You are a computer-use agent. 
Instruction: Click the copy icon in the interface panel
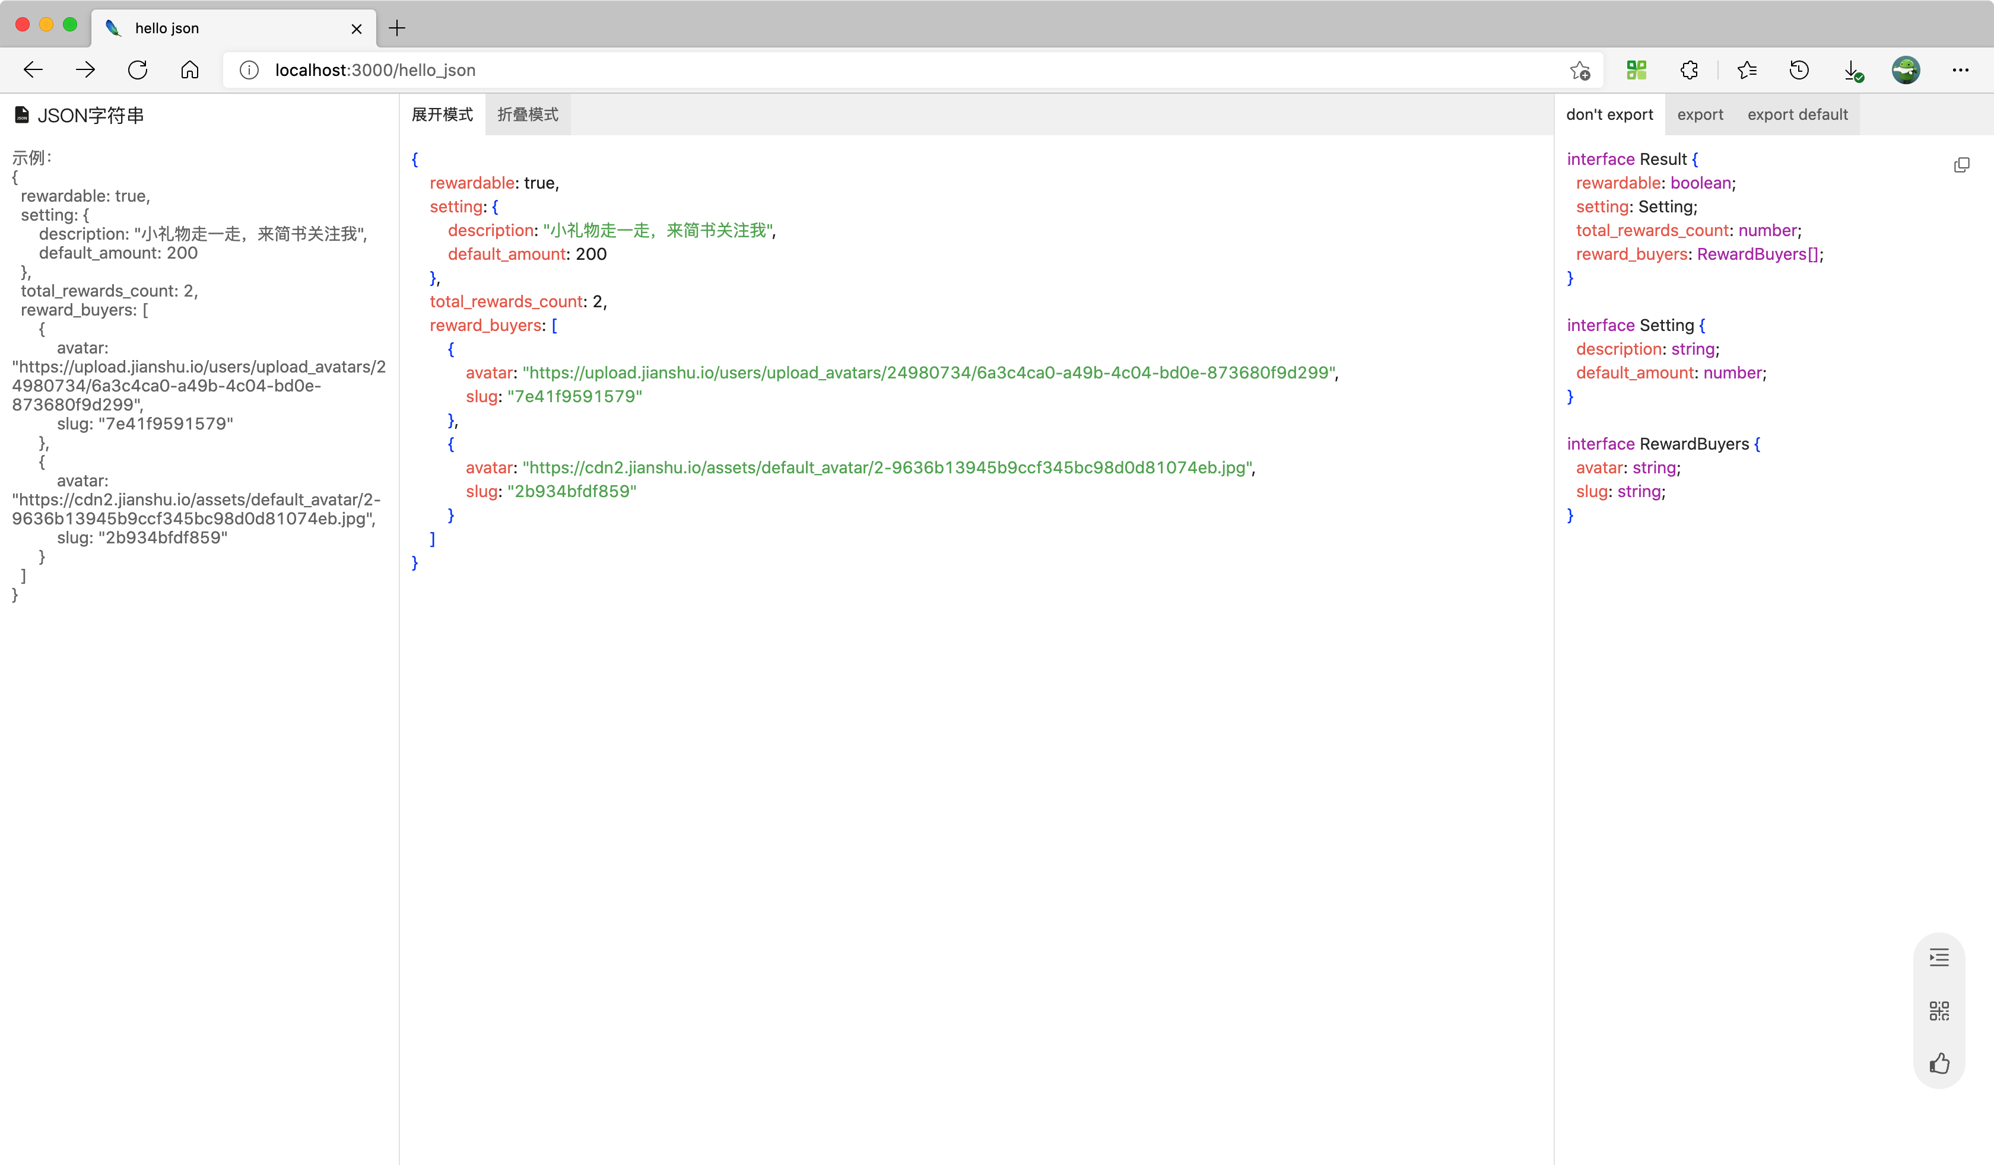[1961, 164]
